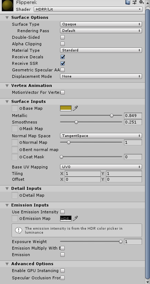Open the Rendering Pass dropdown

(x=101, y=30)
